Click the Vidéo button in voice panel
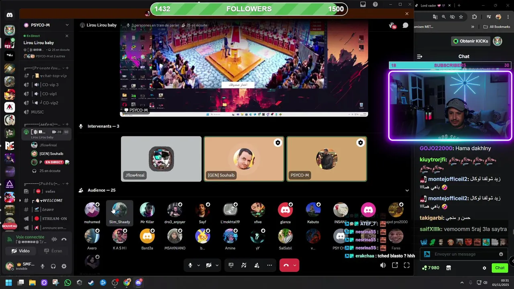 point(20,251)
